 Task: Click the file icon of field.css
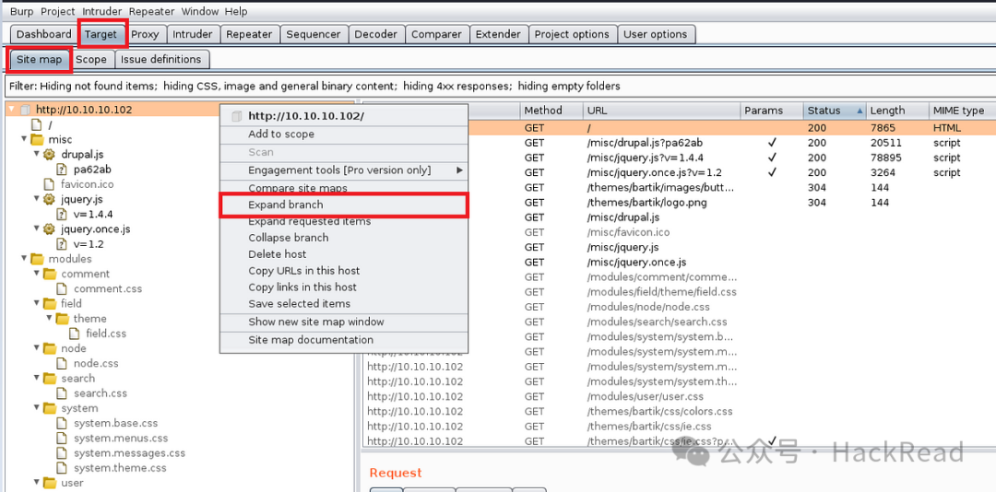coord(75,334)
